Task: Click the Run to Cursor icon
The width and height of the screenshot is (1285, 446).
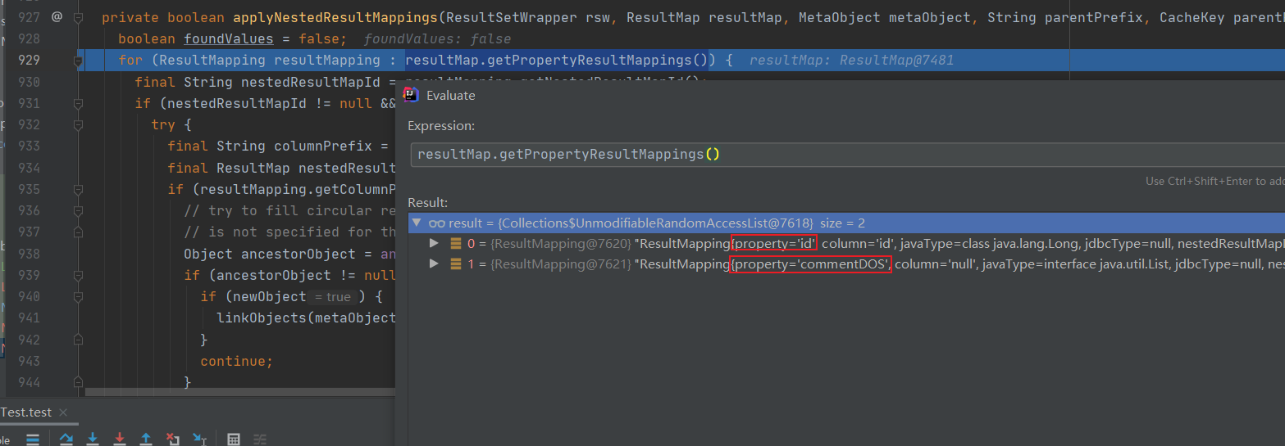Action: click(199, 439)
